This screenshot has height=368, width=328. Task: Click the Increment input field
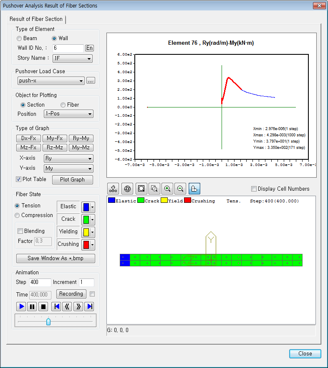point(87,282)
